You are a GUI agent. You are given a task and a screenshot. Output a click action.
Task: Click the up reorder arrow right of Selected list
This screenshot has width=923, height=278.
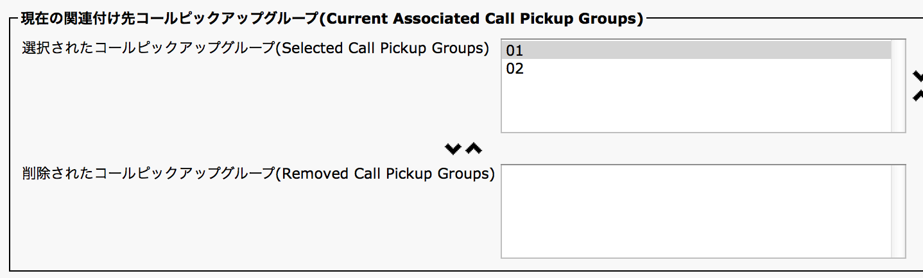(917, 95)
